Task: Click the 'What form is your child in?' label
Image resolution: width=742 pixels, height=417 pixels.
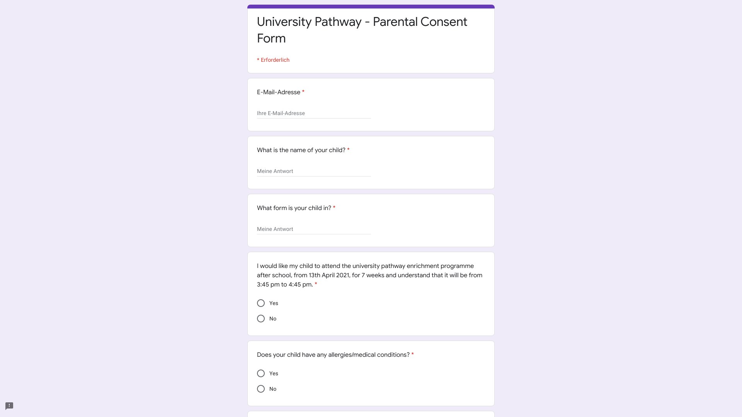Action: coord(294,208)
